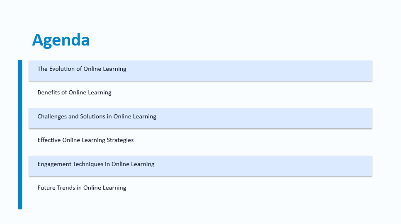The image size is (401, 224).
Task: Select the "Benefits of Online Learning" agenda item
Action: point(75,93)
